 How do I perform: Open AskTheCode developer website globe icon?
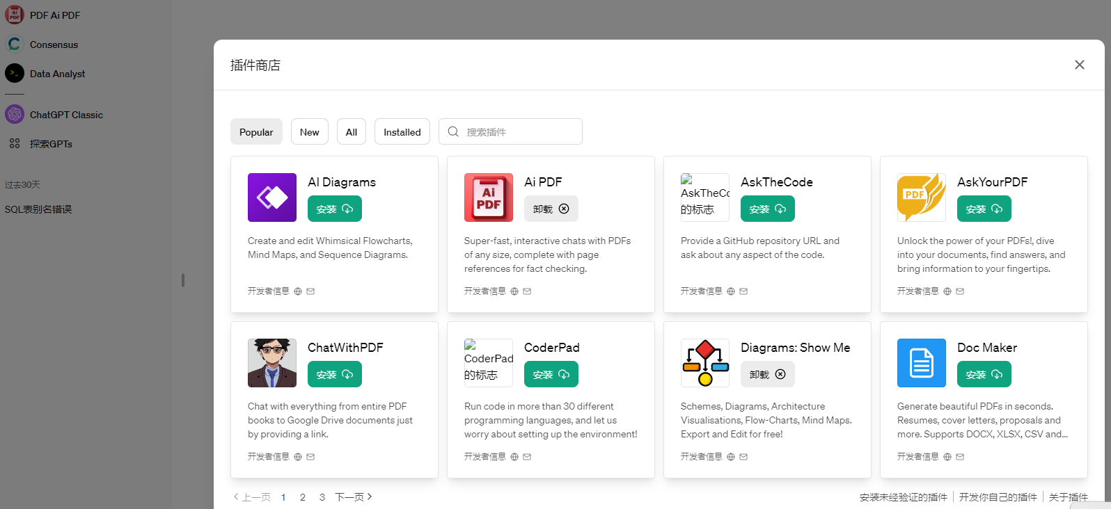pos(731,291)
